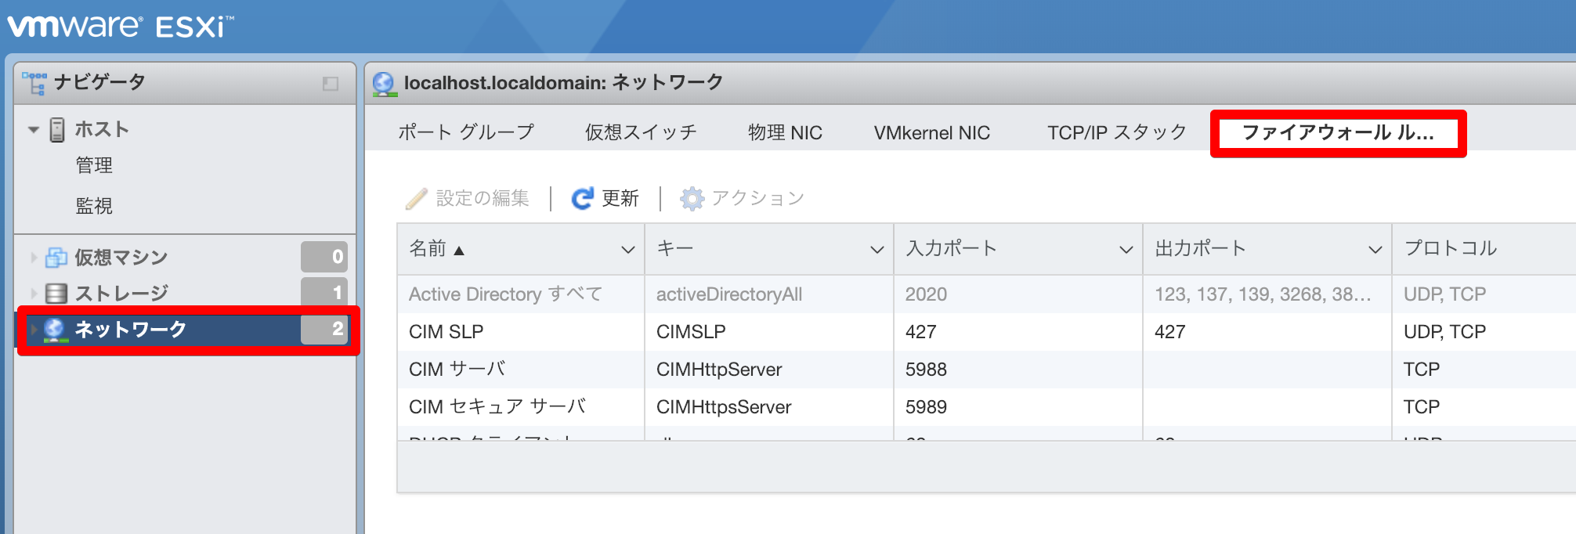Select the CIM SLP rule row

[x=986, y=332]
